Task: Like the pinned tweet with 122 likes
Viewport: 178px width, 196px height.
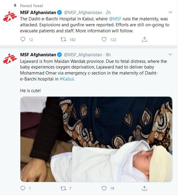Action: 104,39
